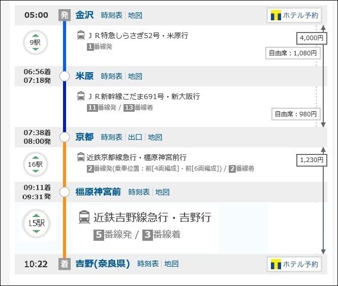Show 金沢 station map
The width and height of the screenshot is (338, 286).
coord(135,15)
